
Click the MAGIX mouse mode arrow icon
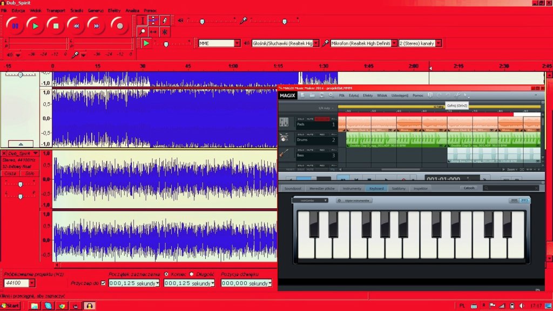(x=466, y=95)
